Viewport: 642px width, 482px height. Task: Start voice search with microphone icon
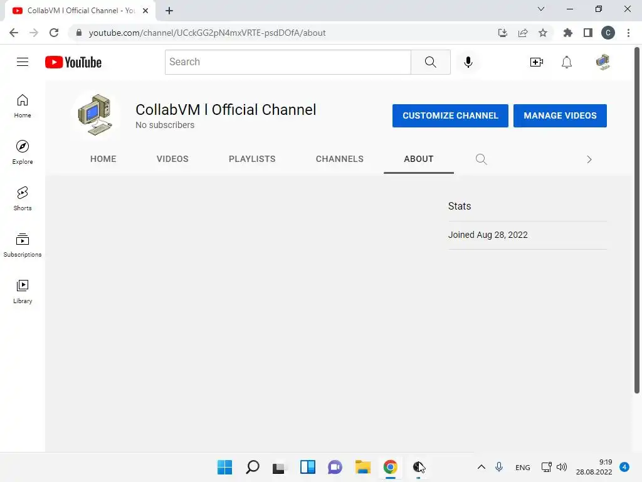pos(468,62)
